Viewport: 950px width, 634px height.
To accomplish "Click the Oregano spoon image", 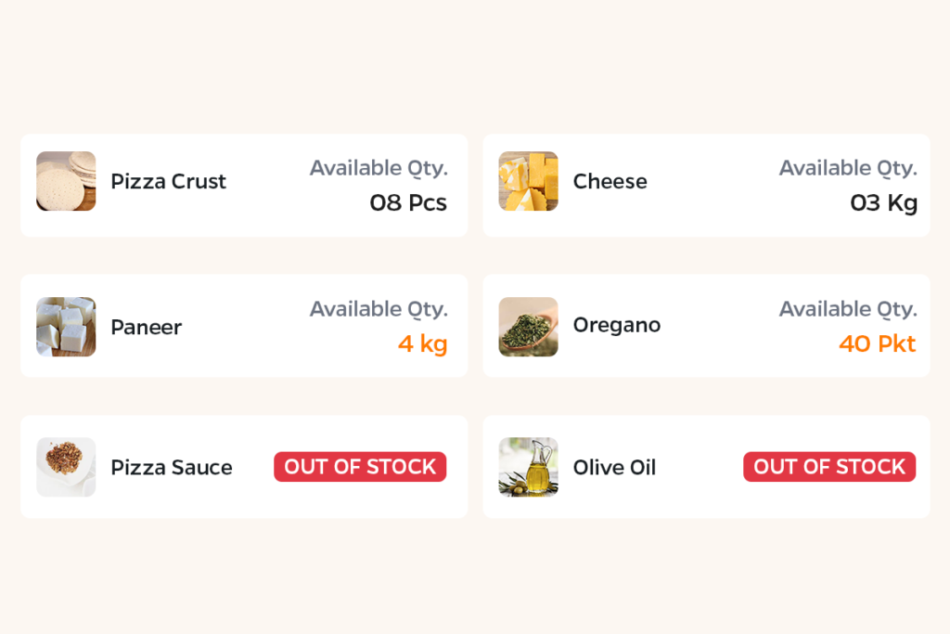I will [528, 327].
